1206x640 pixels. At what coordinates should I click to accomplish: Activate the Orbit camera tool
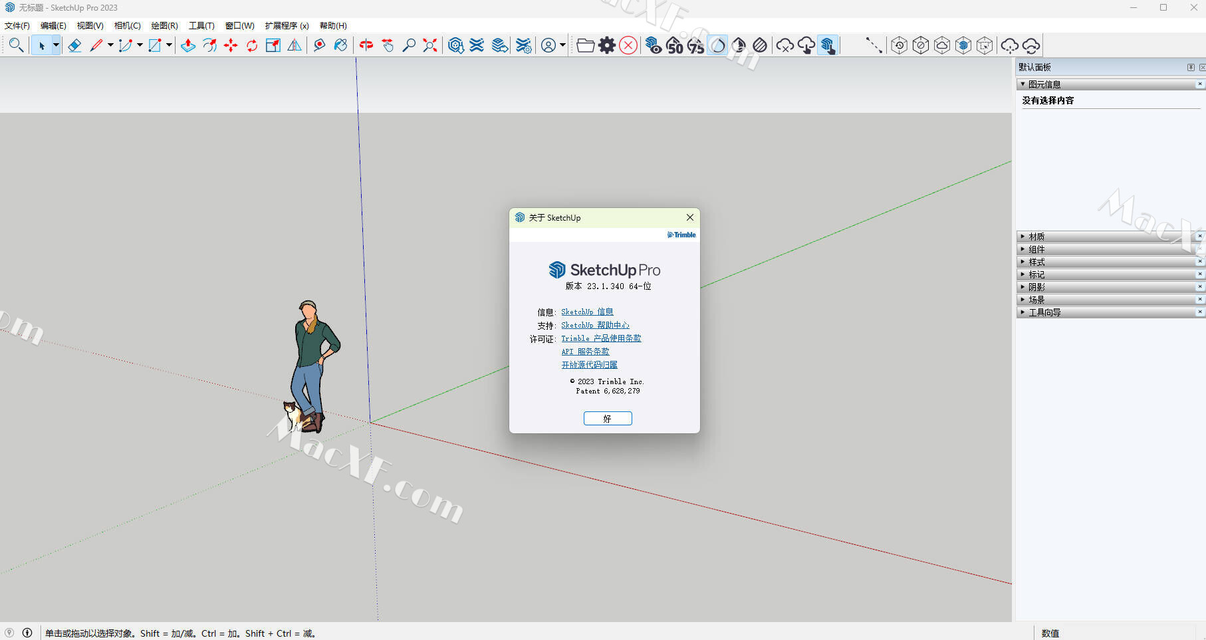[366, 45]
